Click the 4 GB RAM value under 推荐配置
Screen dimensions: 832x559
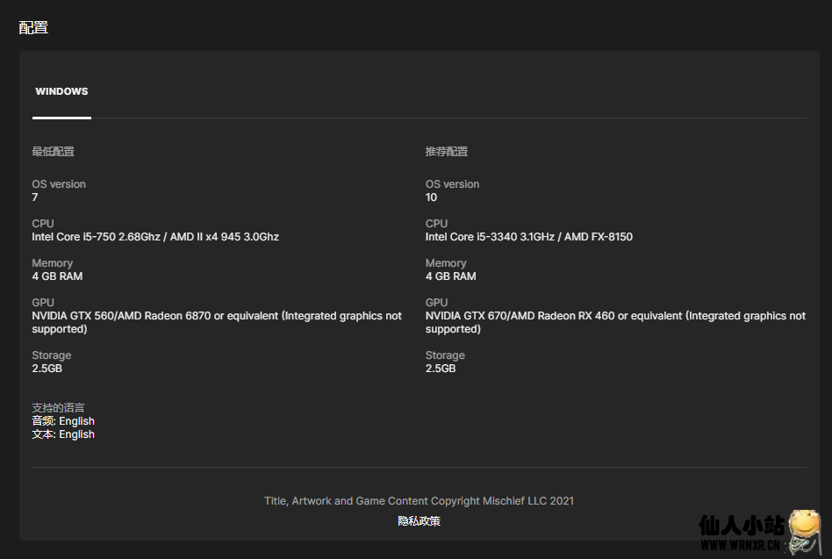pyautogui.click(x=450, y=276)
